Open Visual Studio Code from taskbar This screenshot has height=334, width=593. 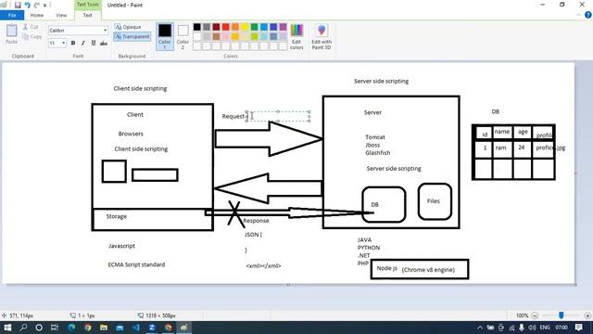136,328
